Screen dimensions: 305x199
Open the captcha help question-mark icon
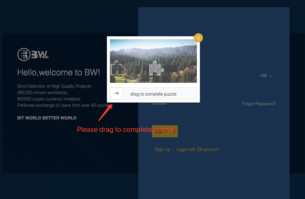coord(182,44)
